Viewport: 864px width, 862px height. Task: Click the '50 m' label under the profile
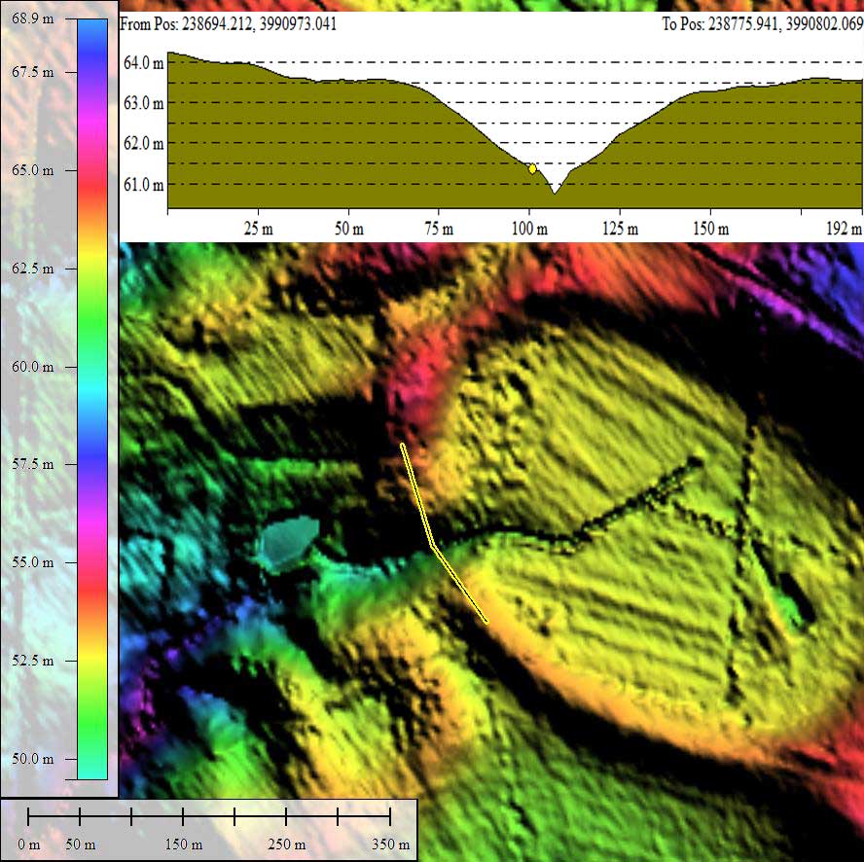pyautogui.click(x=348, y=229)
